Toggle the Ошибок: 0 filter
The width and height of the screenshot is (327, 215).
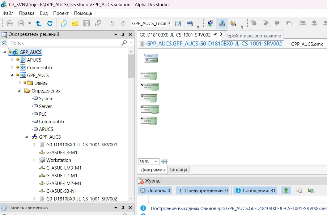(x=155, y=190)
